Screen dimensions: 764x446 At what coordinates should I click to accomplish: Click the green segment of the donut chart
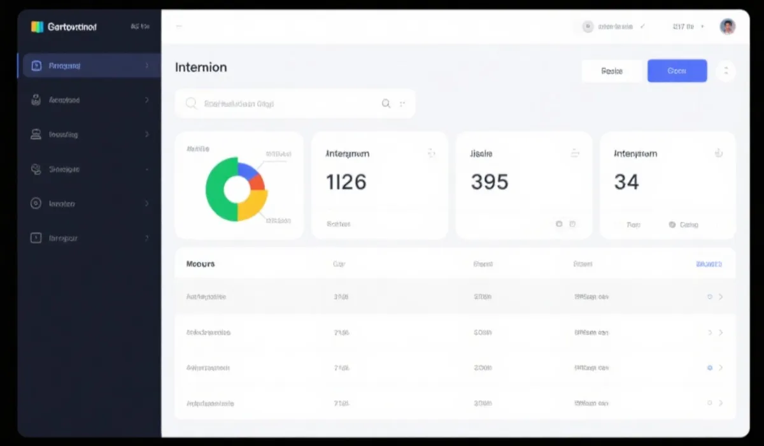point(216,191)
